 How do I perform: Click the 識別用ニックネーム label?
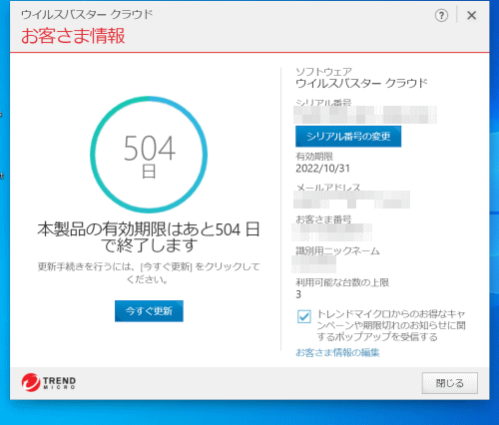(337, 250)
